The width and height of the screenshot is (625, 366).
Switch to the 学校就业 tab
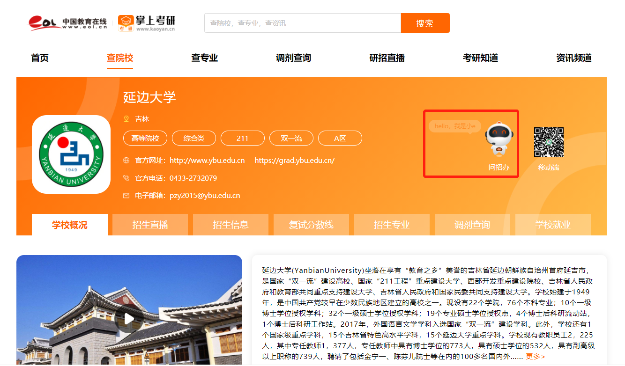click(x=553, y=225)
